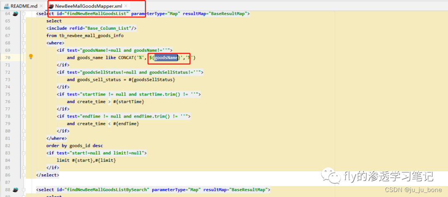Click the MyBatis bird gutter icon on line 64
448x197 pixels.
coord(15,14)
